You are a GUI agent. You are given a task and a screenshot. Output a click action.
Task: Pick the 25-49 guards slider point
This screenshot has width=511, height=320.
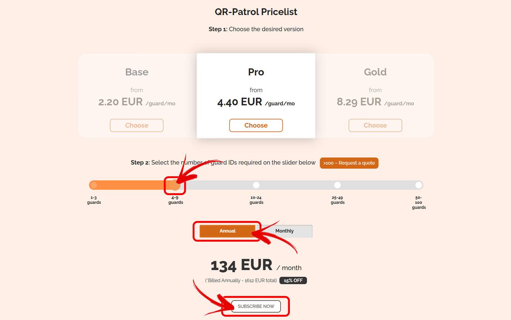[x=337, y=185]
